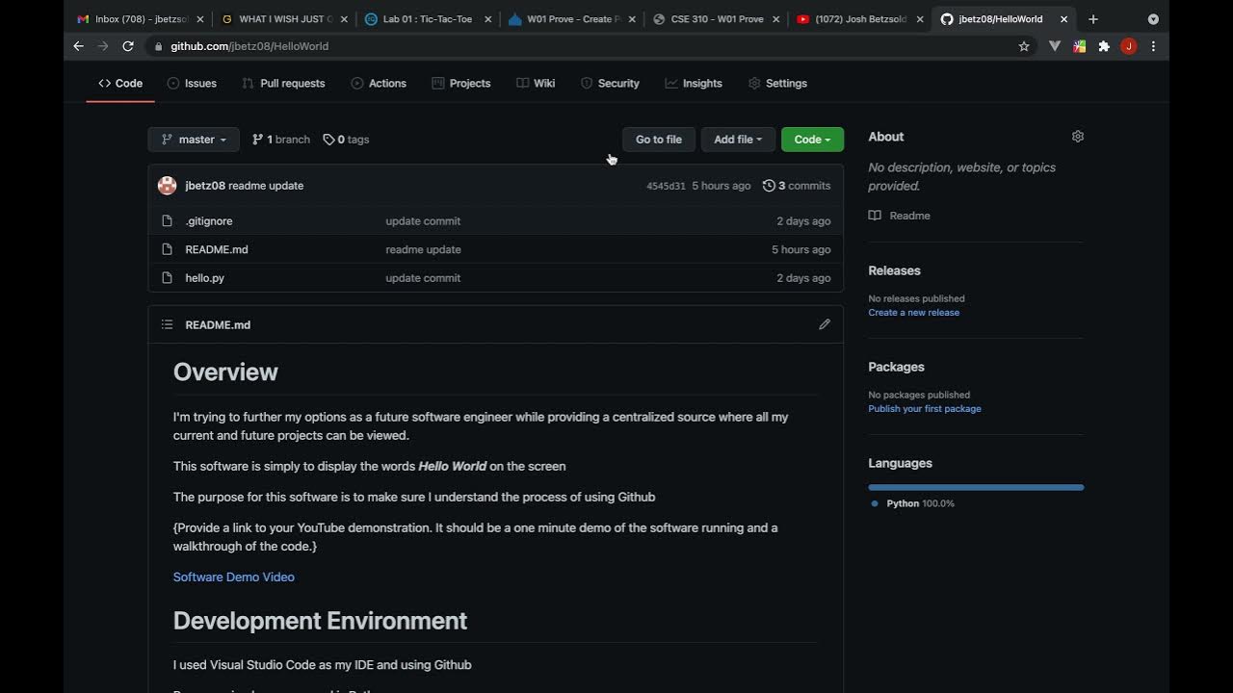Expand the Add file dropdown
The width and height of the screenshot is (1233, 693).
click(x=737, y=140)
